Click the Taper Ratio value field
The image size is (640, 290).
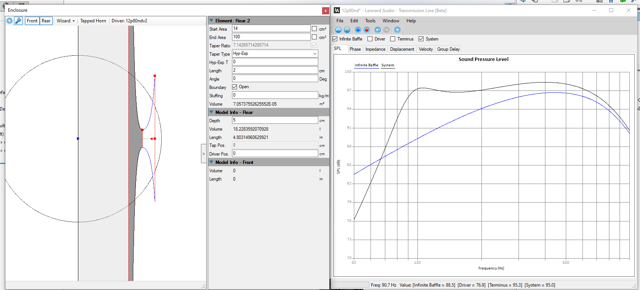pyautogui.click(x=271, y=45)
